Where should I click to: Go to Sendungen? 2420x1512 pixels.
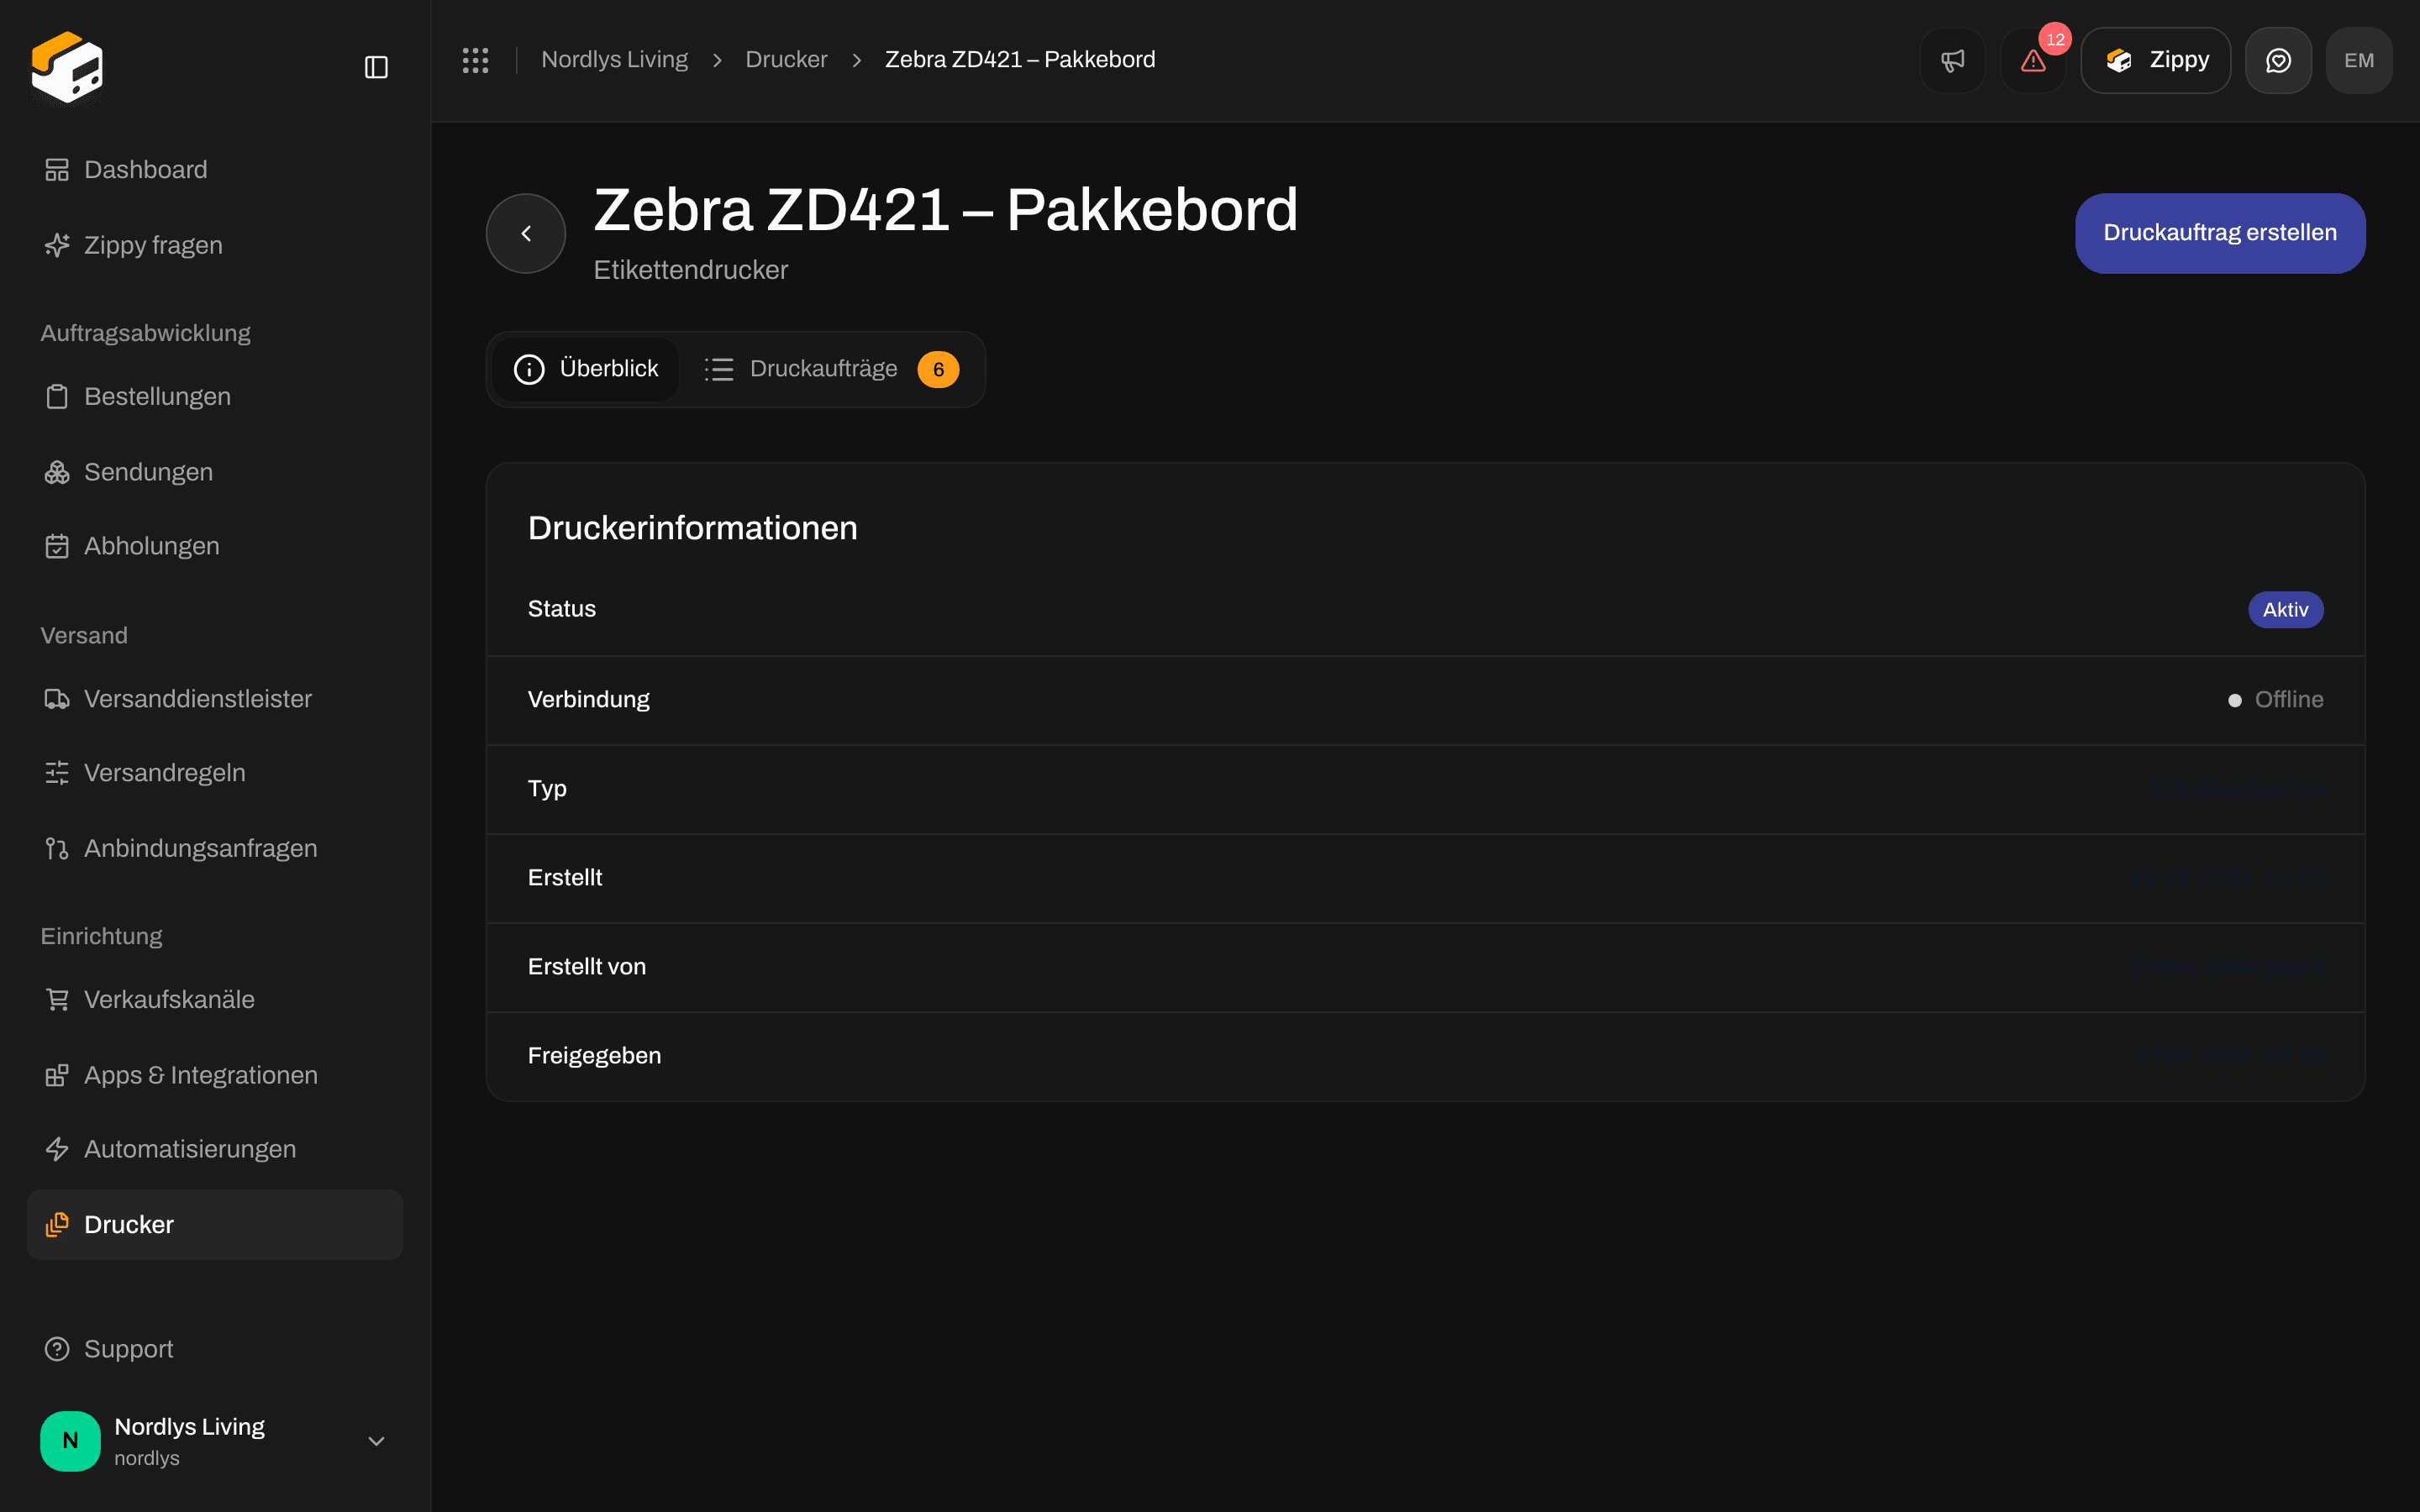pyautogui.click(x=215, y=472)
